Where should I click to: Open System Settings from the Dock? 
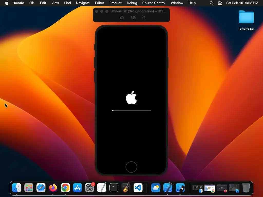click(89, 188)
